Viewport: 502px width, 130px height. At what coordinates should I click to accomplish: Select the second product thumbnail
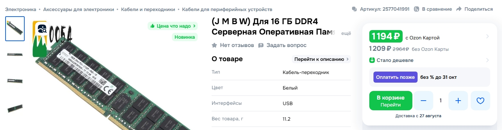pos(15,55)
